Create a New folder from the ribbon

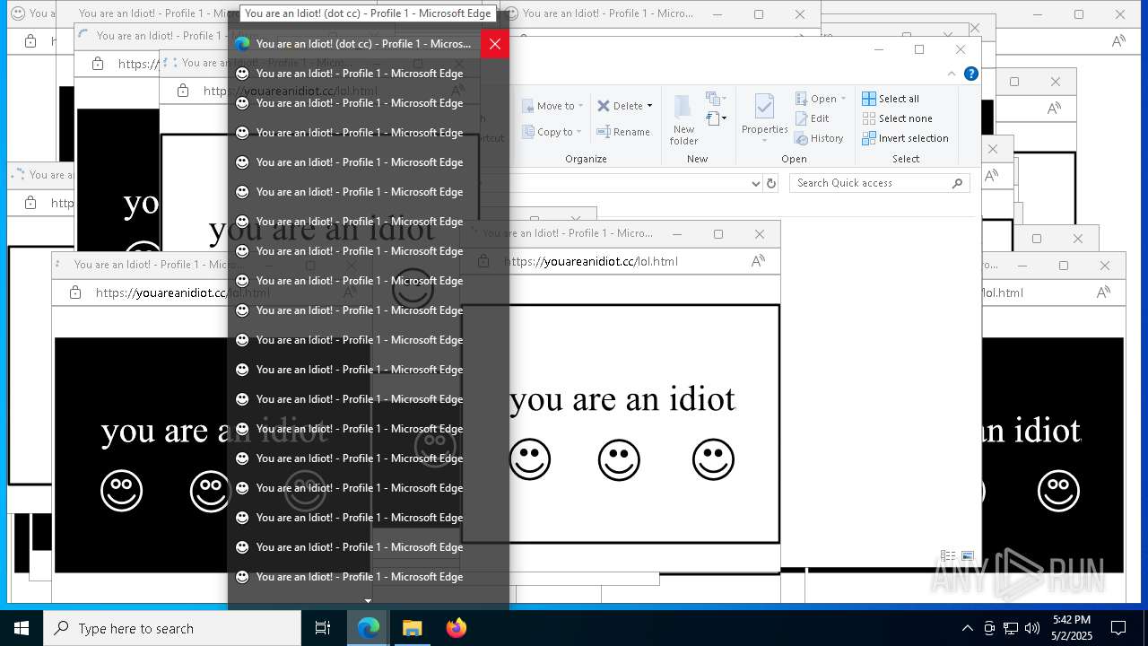(683, 119)
